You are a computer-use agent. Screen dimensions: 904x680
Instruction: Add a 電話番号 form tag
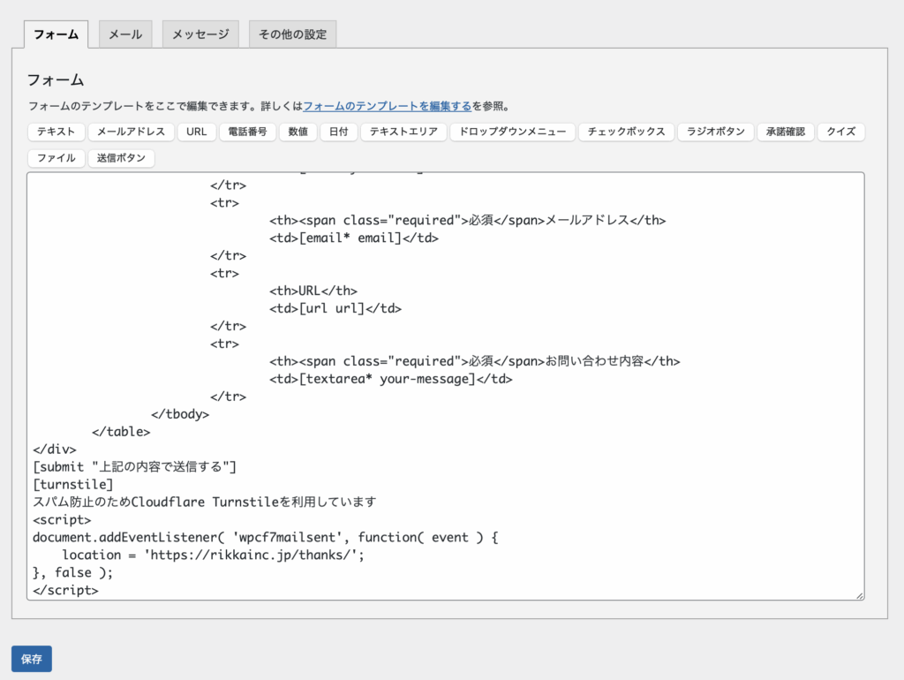coord(247,132)
